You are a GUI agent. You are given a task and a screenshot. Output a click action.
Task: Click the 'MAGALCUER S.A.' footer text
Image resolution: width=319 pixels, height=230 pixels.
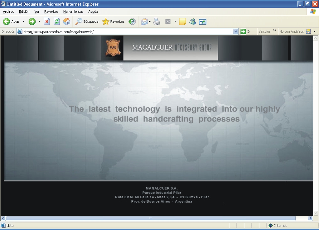162,188
